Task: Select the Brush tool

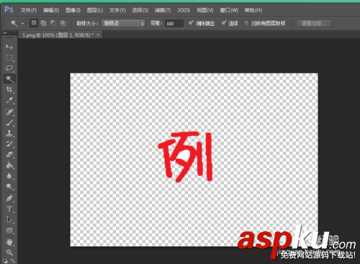Action: coord(9,123)
